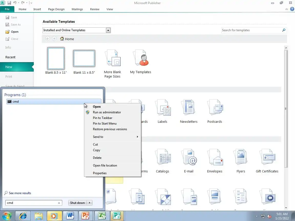Select the Blank 8.5 x 11" template

coord(56,61)
